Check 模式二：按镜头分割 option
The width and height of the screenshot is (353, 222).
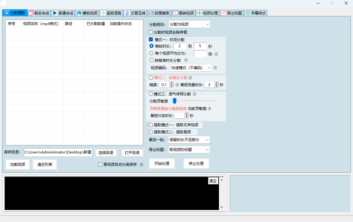(x=151, y=78)
